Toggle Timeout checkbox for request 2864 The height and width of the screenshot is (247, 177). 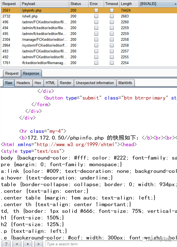[112, 45]
